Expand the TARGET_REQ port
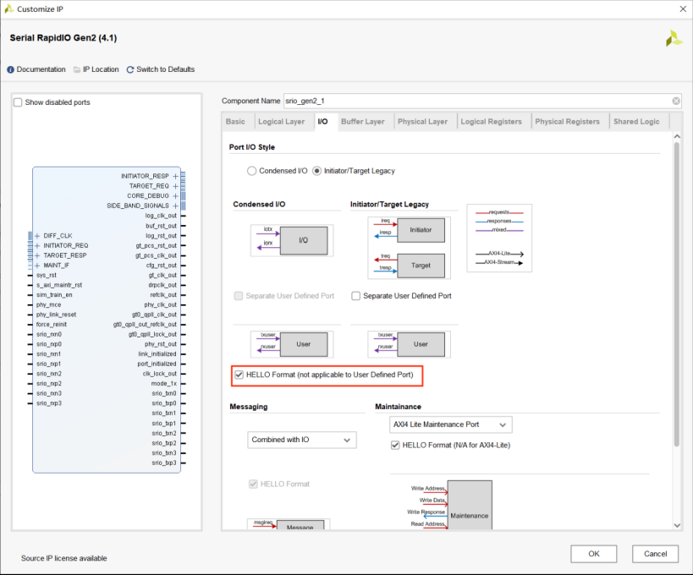This screenshot has width=693, height=575. [x=175, y=186]
